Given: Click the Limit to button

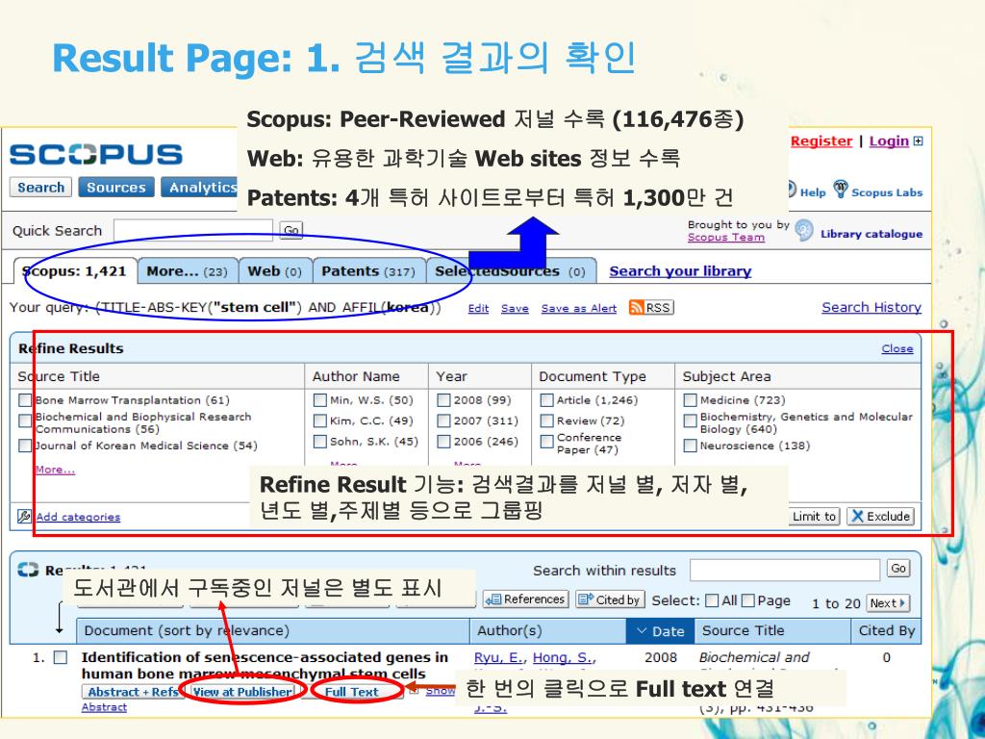Looking at the screenshot, I should pyautogui.click(x=814, y=517).
